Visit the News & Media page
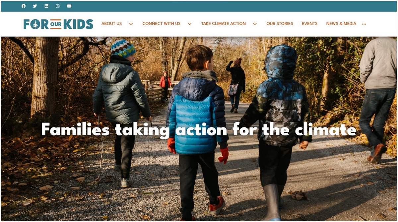398x222 pixels. pos(341,24)
